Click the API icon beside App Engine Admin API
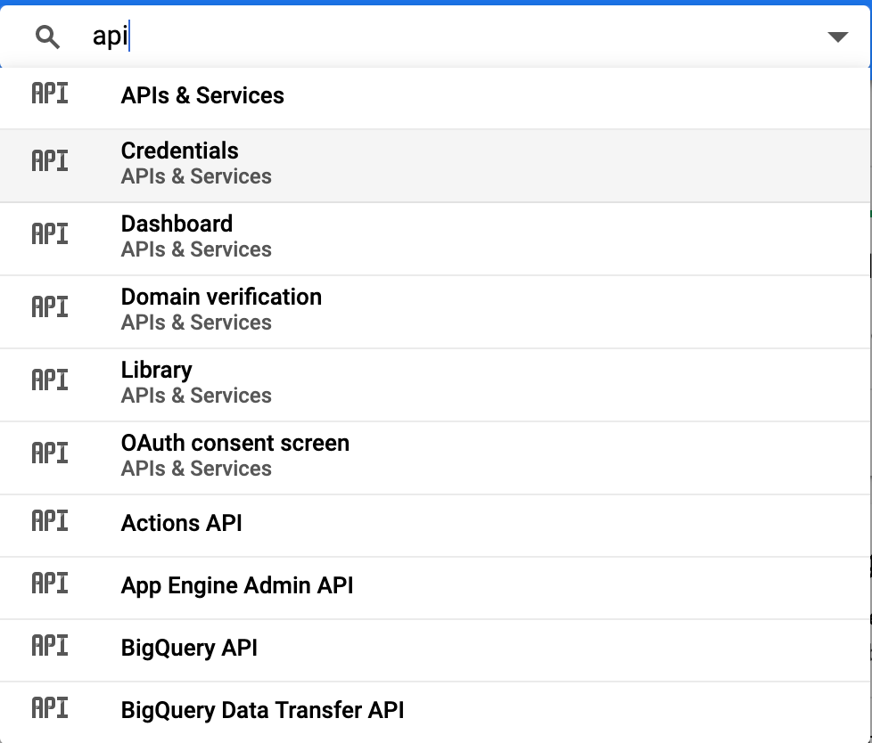 pyautogui.click(x=50, y=584)
